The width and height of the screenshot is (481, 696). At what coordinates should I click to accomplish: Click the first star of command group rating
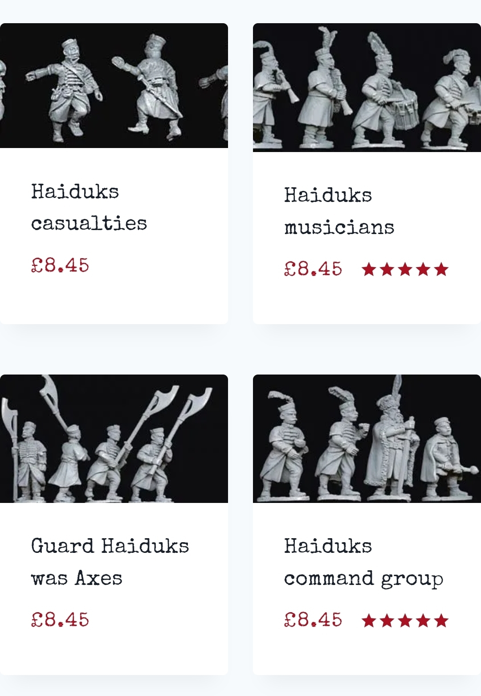pyautogui.click(x=369, y=620)
